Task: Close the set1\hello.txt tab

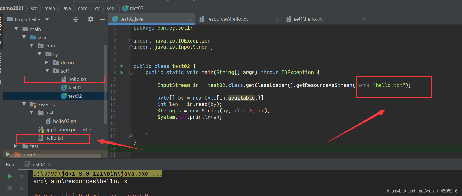Action: coord(364,19)
